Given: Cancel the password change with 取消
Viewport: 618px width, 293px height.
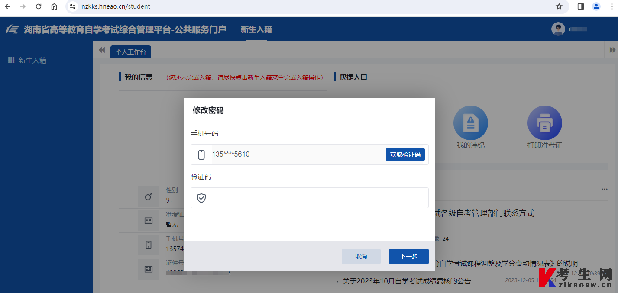Looking at the screenshot, I should tap(361, 256).
